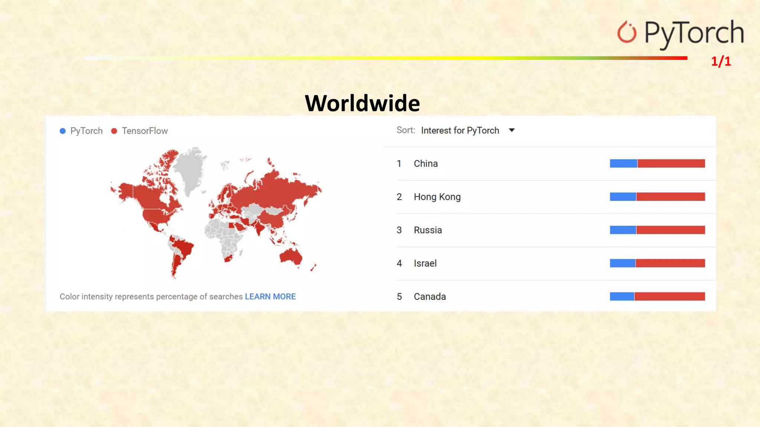Click Australia on the world map
The width and height of the screenshot is (760, 427).
click(290, 256)
